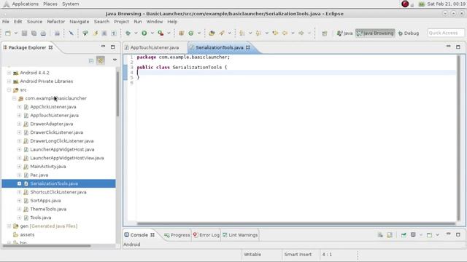Minimize the editor area
The width and height of the screenshot is (467, 262).
(448, 47)
